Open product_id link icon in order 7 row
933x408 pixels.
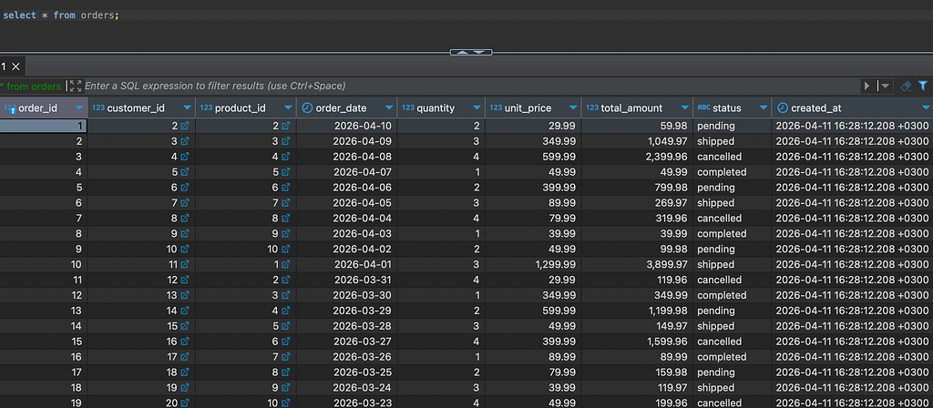tap(285, 219)
